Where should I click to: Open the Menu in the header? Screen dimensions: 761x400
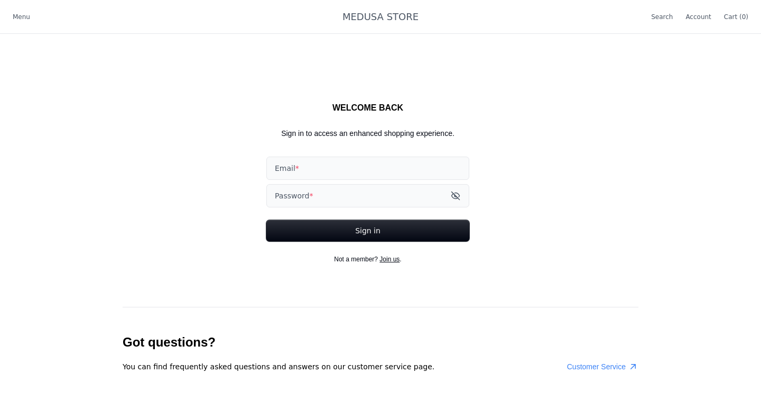point(21,17)
